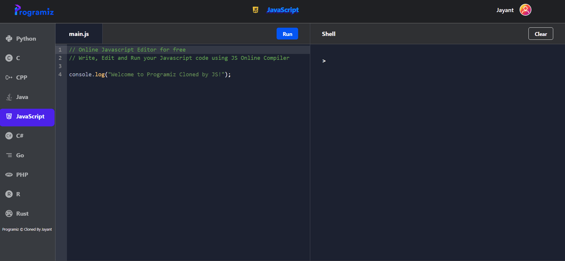Image resolution: width=565 pixels, height=261 pixels.
Task: Click the Shell panel heading
Action: (x=329, y=34)
